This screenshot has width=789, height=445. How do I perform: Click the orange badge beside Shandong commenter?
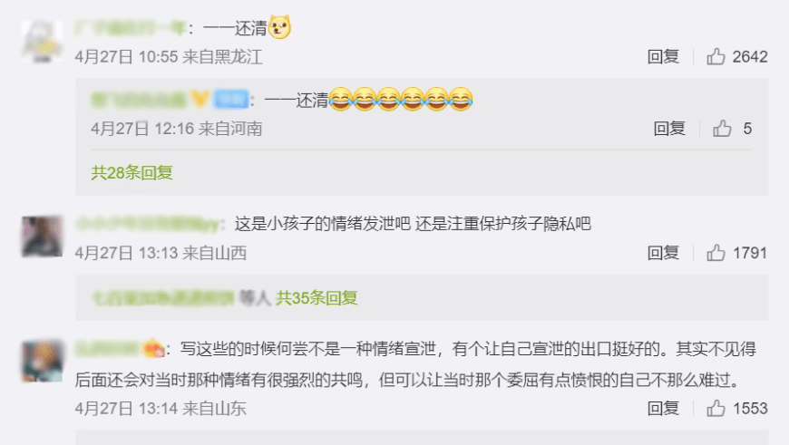pyautogui.click(x=154, y=348)
